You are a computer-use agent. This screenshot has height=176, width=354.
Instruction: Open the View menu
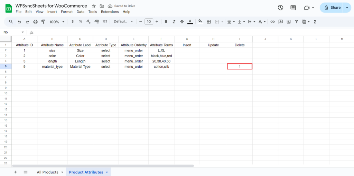pos(39,12)
